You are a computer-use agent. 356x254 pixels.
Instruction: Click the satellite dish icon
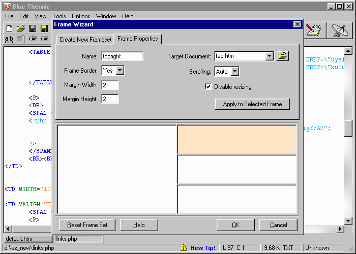[x=339, y=30]
